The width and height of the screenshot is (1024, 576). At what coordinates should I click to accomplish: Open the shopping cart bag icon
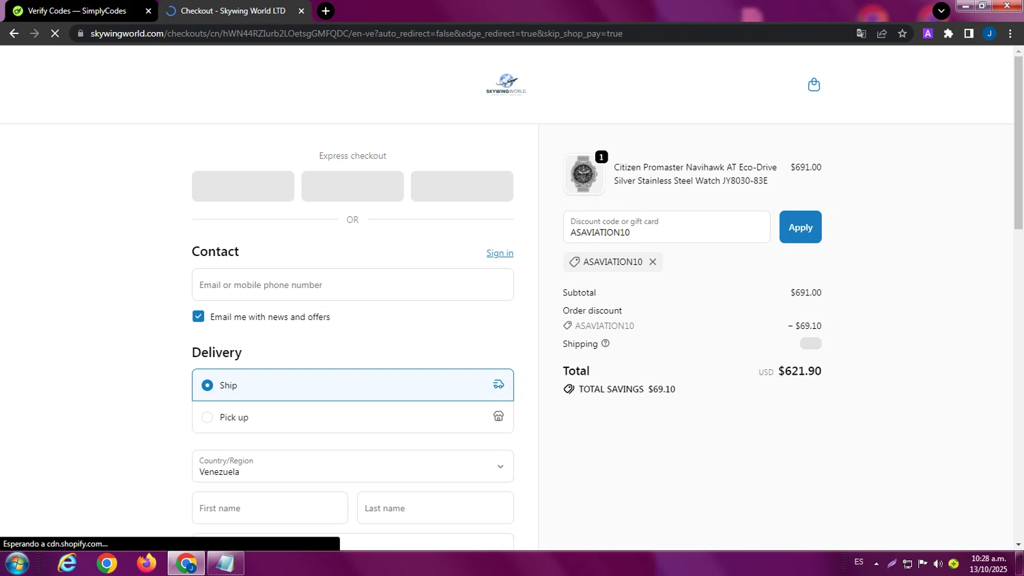click(814, 85)
